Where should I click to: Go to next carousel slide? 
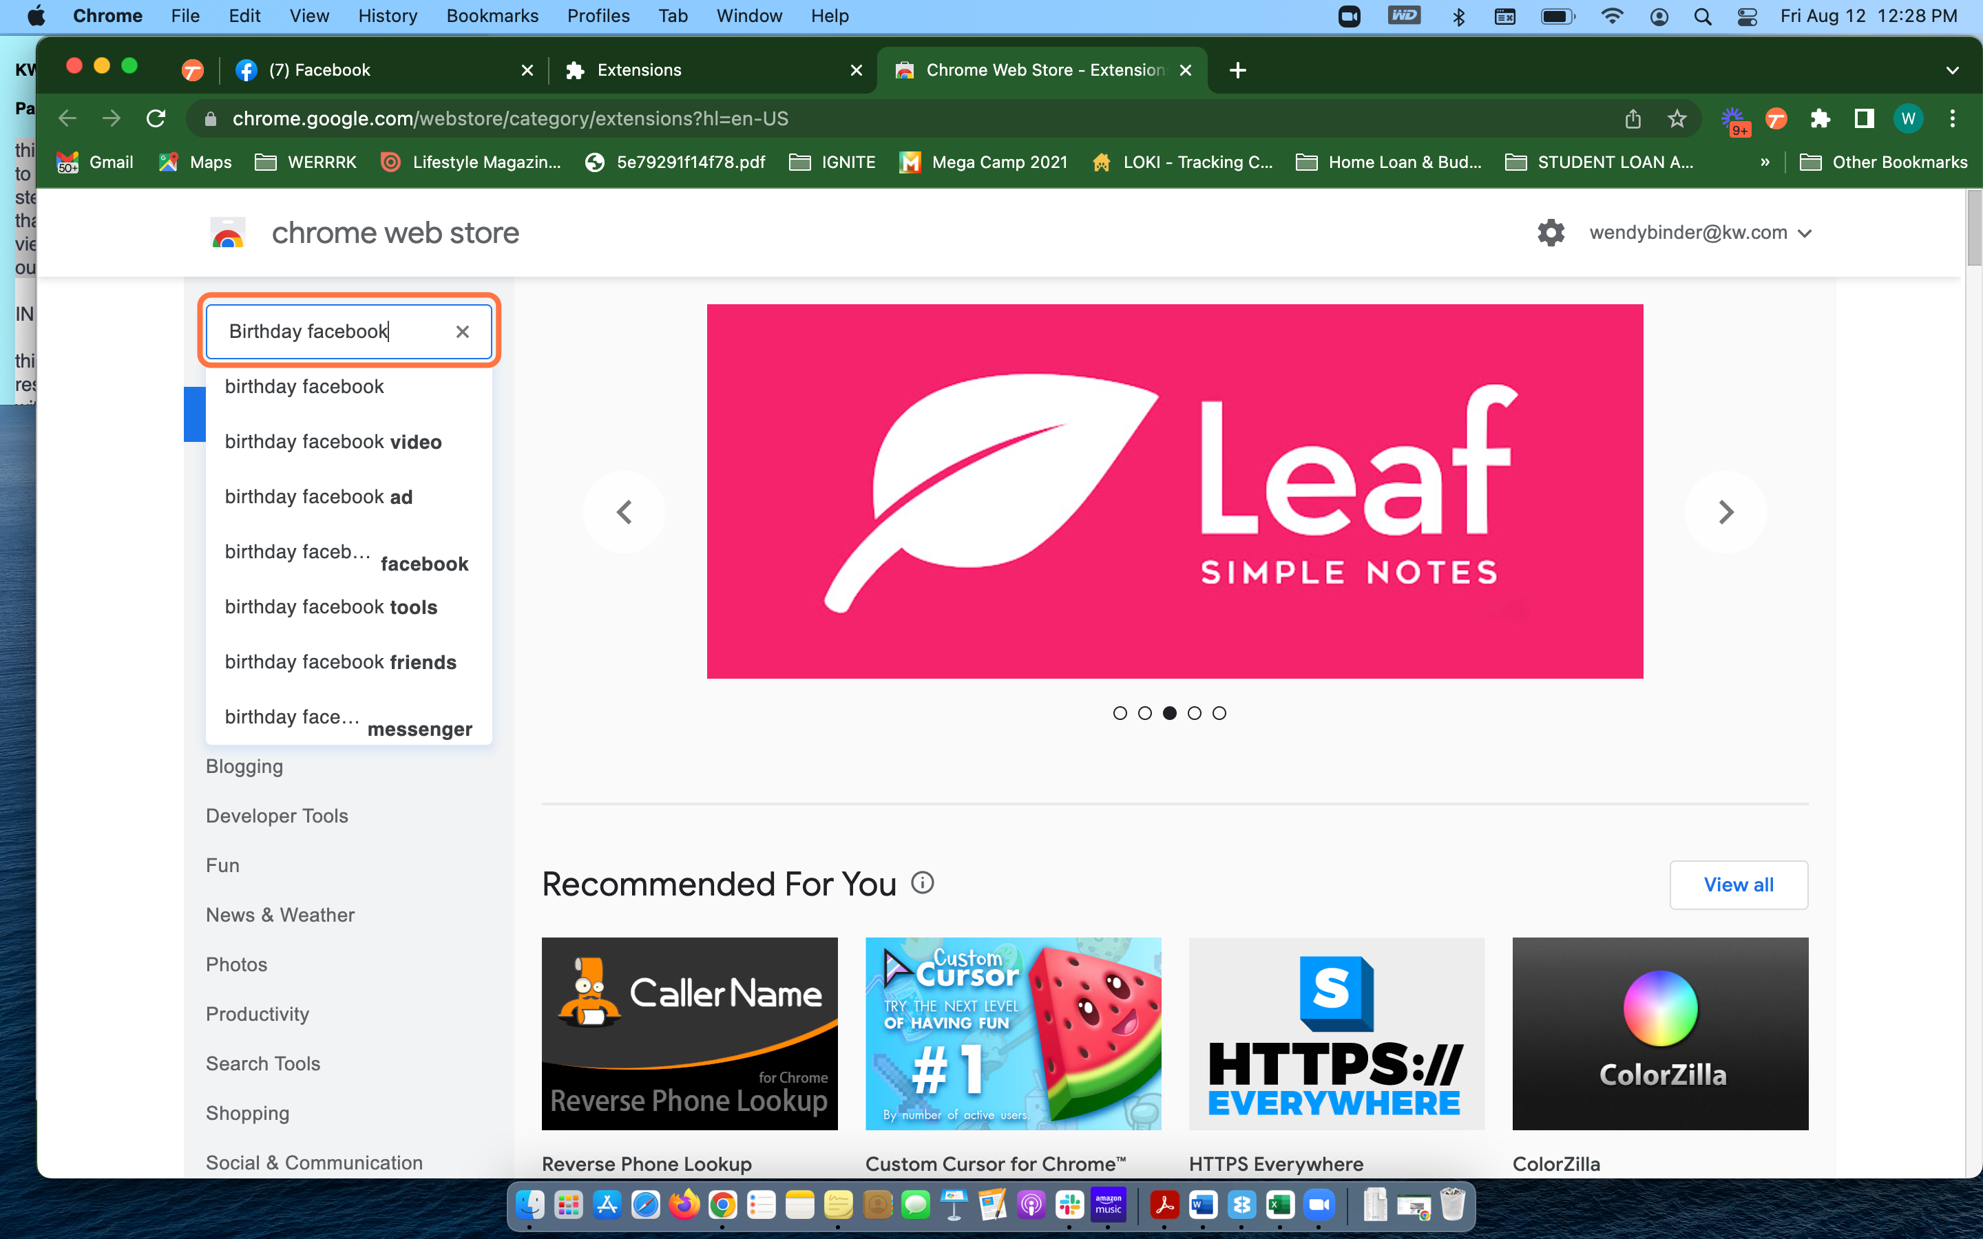tap(1725, 512)
